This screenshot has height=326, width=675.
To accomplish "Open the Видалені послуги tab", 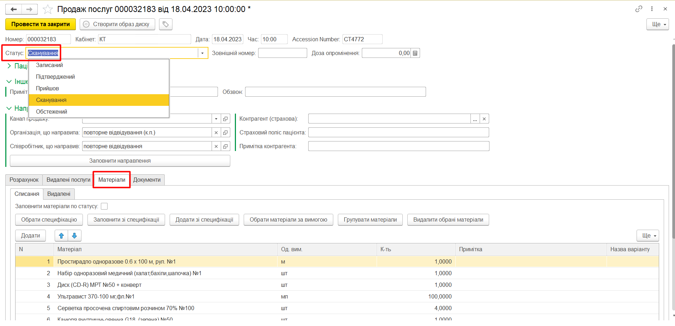I will pos(68,180).
